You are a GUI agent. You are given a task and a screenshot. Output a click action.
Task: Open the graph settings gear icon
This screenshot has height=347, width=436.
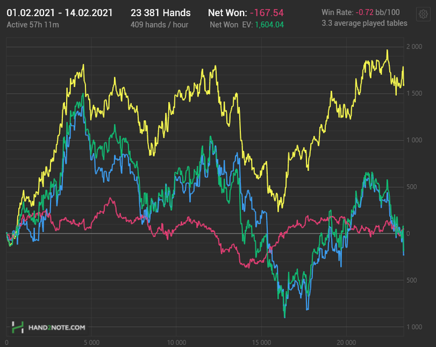[x=423, y=14]
